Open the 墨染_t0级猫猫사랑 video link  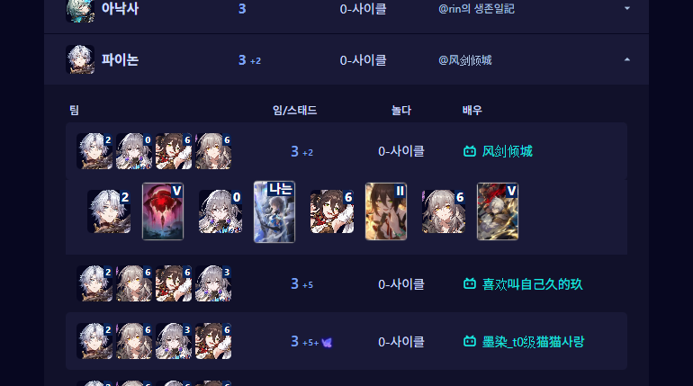[533, 341]
